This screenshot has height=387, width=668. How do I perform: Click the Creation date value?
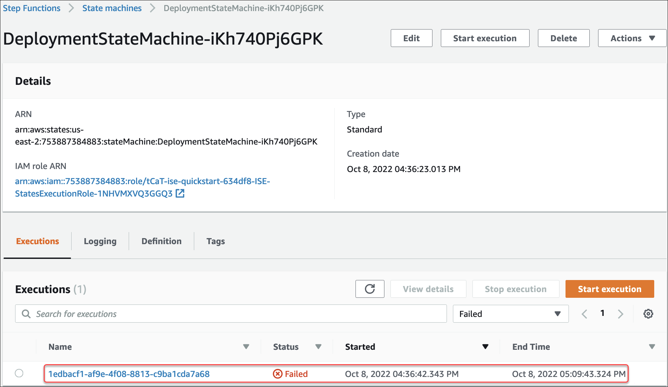(404, 169)
